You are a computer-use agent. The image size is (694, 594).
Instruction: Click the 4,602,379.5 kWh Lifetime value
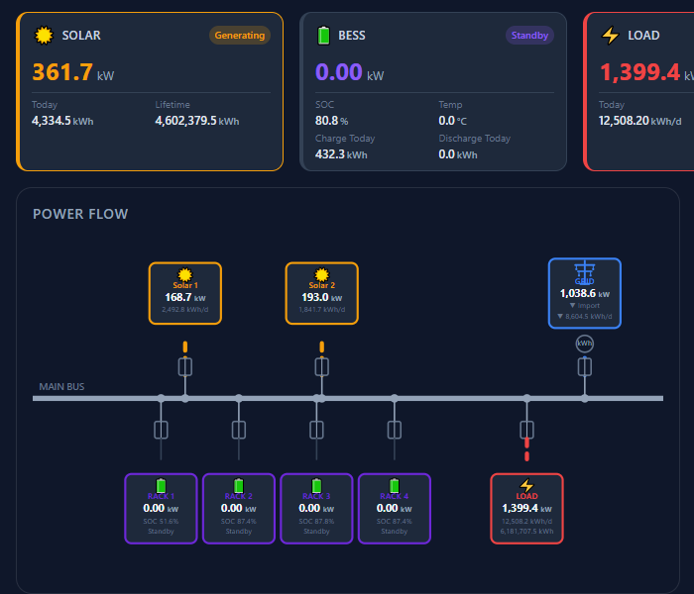click(x=197, y=121)
